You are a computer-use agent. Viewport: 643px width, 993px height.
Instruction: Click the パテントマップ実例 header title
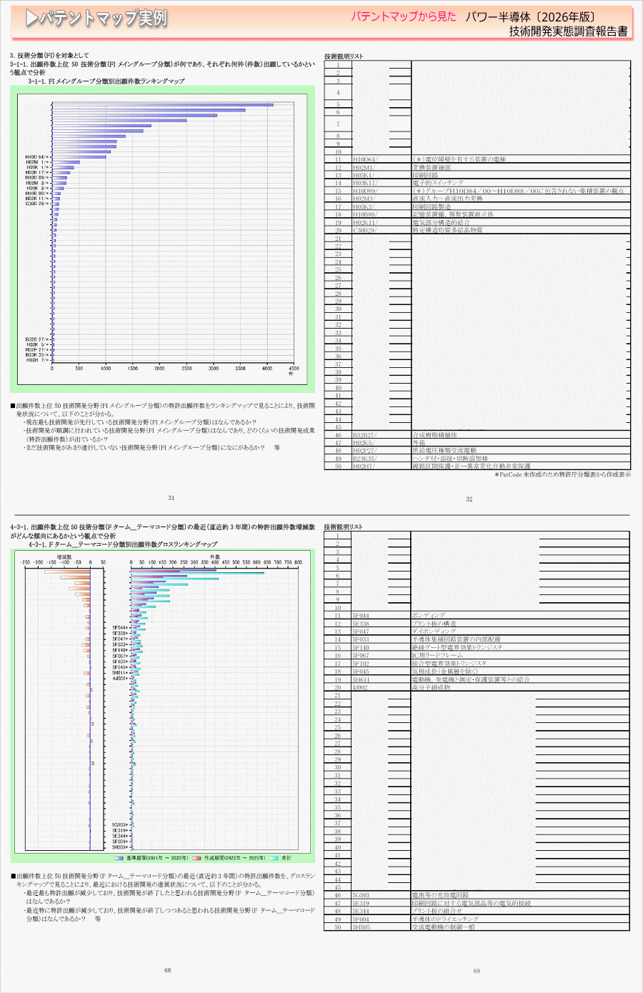(103, 19)
